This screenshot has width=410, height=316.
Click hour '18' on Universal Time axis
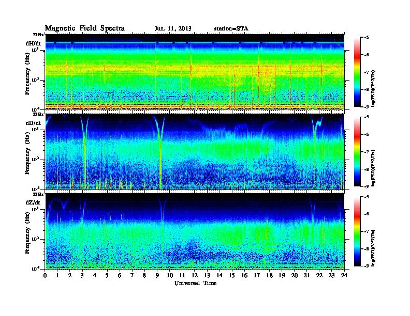(x=269, y=275)
